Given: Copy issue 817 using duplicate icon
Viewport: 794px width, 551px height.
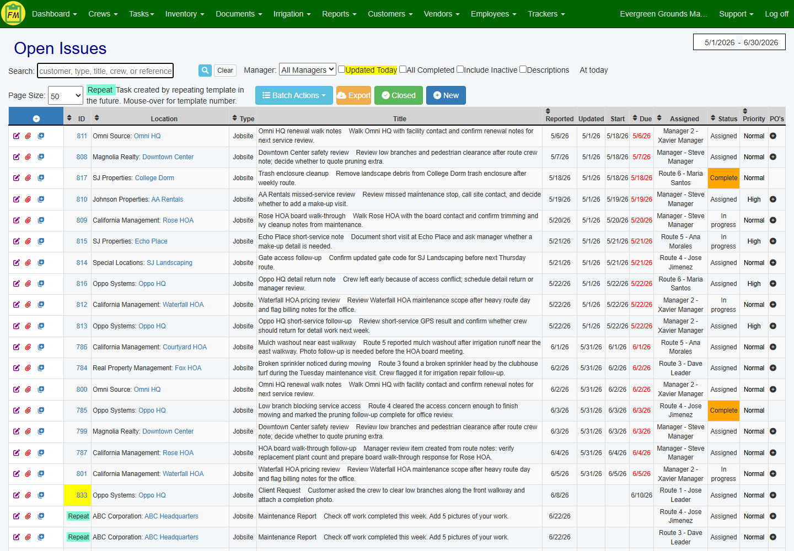Looking at the screenshot, I should point(41,178).
